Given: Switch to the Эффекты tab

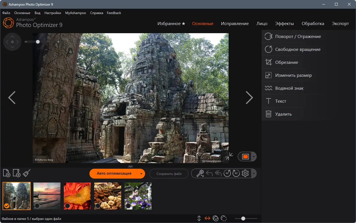Looking at the screenshot, I should point(285,24).
